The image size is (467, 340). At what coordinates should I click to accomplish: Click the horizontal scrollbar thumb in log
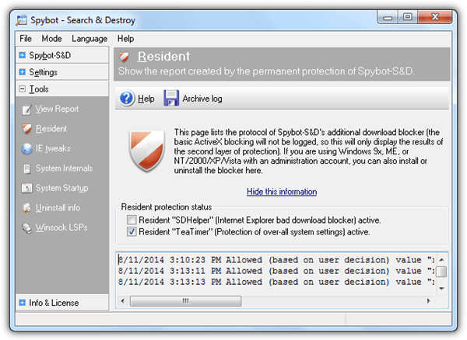pos(185,301)
